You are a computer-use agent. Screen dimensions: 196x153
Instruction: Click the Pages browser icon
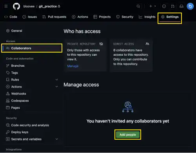click(8, 107)
